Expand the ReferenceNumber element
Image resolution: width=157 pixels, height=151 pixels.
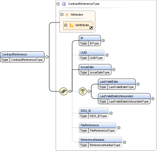(124, 142)
